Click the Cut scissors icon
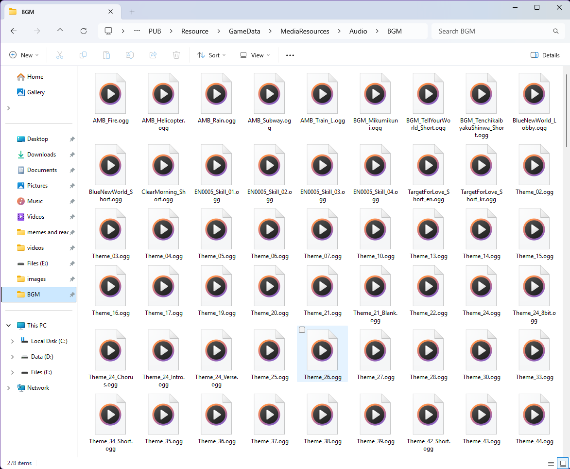This screenshot has height=469, width=570. (x=60, y=55)
